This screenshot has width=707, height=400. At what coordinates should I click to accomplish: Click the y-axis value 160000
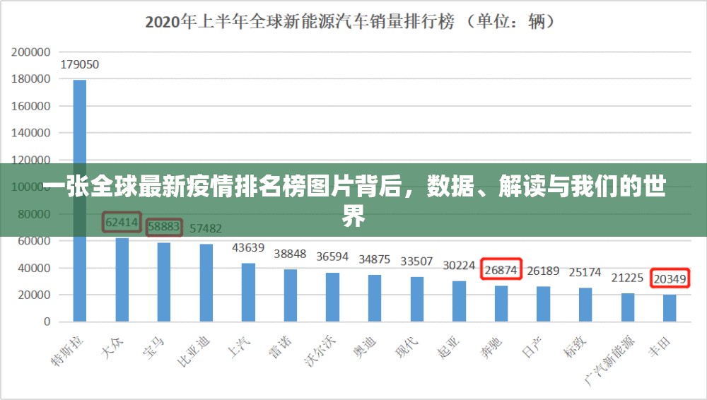click(30, 106)
